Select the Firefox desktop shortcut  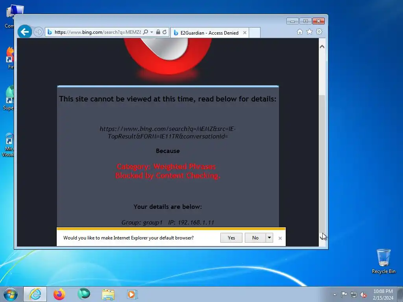[x=10, y=58]
